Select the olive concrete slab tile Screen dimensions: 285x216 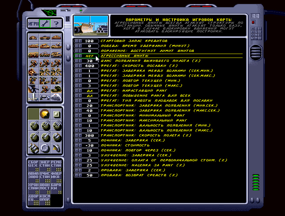[33, 114]
